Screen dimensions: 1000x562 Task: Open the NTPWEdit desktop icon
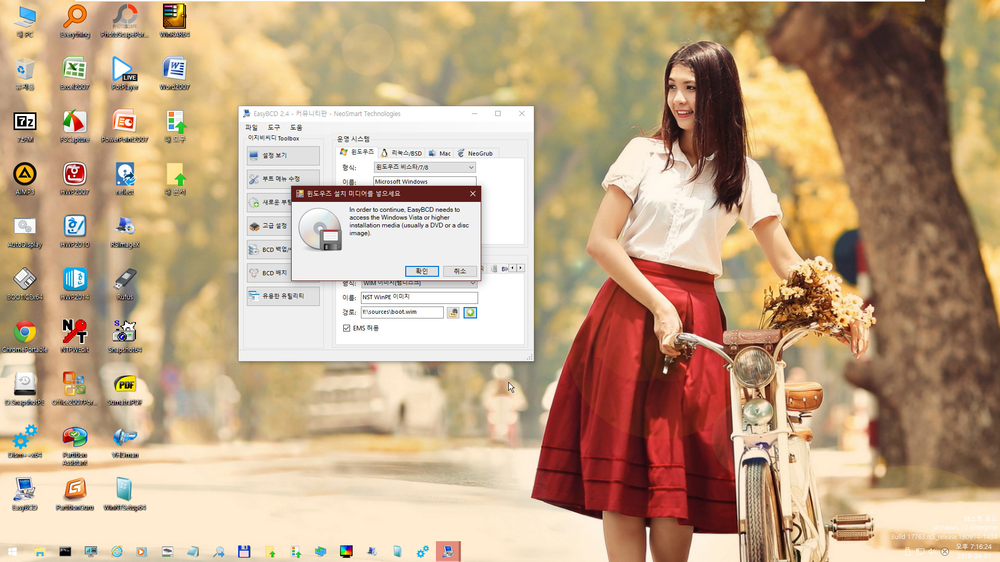coord(75,337)
